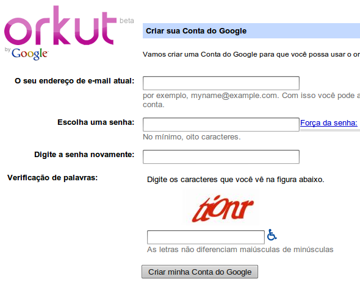Click the 'No mínimo, oito caracteres' hint
The image size is (360, 285).
pyautogui.click(x=192, y=137)
